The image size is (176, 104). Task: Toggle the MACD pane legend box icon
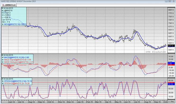pos(2,55)
